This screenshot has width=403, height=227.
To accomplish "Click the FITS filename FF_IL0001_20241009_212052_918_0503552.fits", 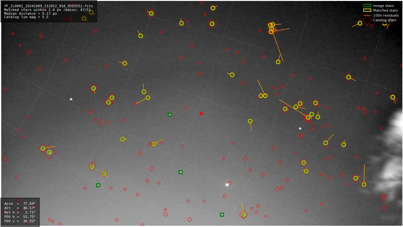I will click(x=49, y=6).
